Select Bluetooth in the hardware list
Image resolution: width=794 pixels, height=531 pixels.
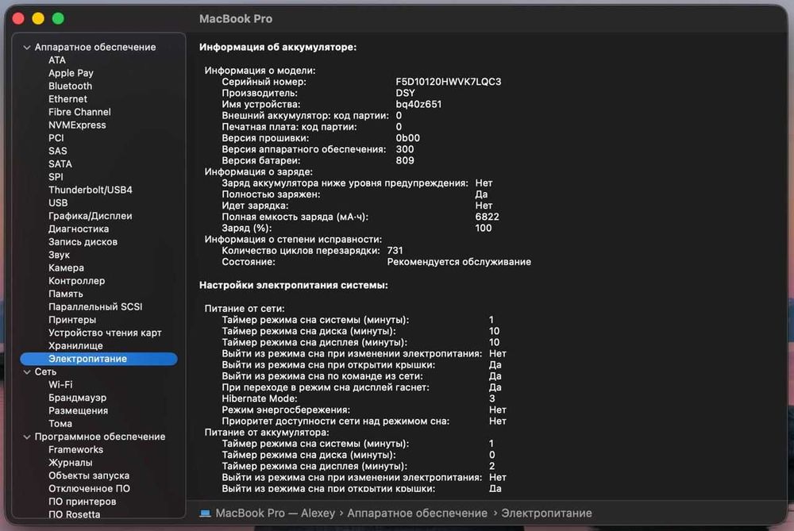pos(71,86)
